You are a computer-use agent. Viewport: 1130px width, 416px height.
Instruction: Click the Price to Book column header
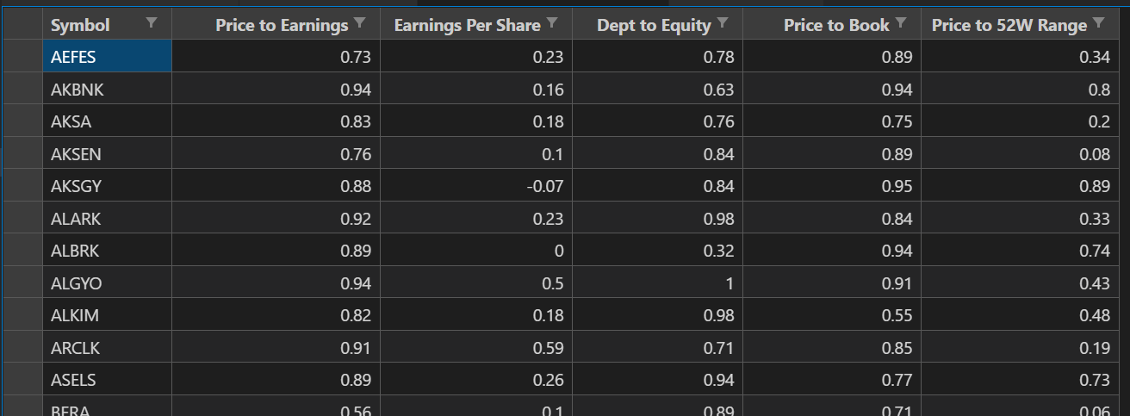tap(835, 26)
